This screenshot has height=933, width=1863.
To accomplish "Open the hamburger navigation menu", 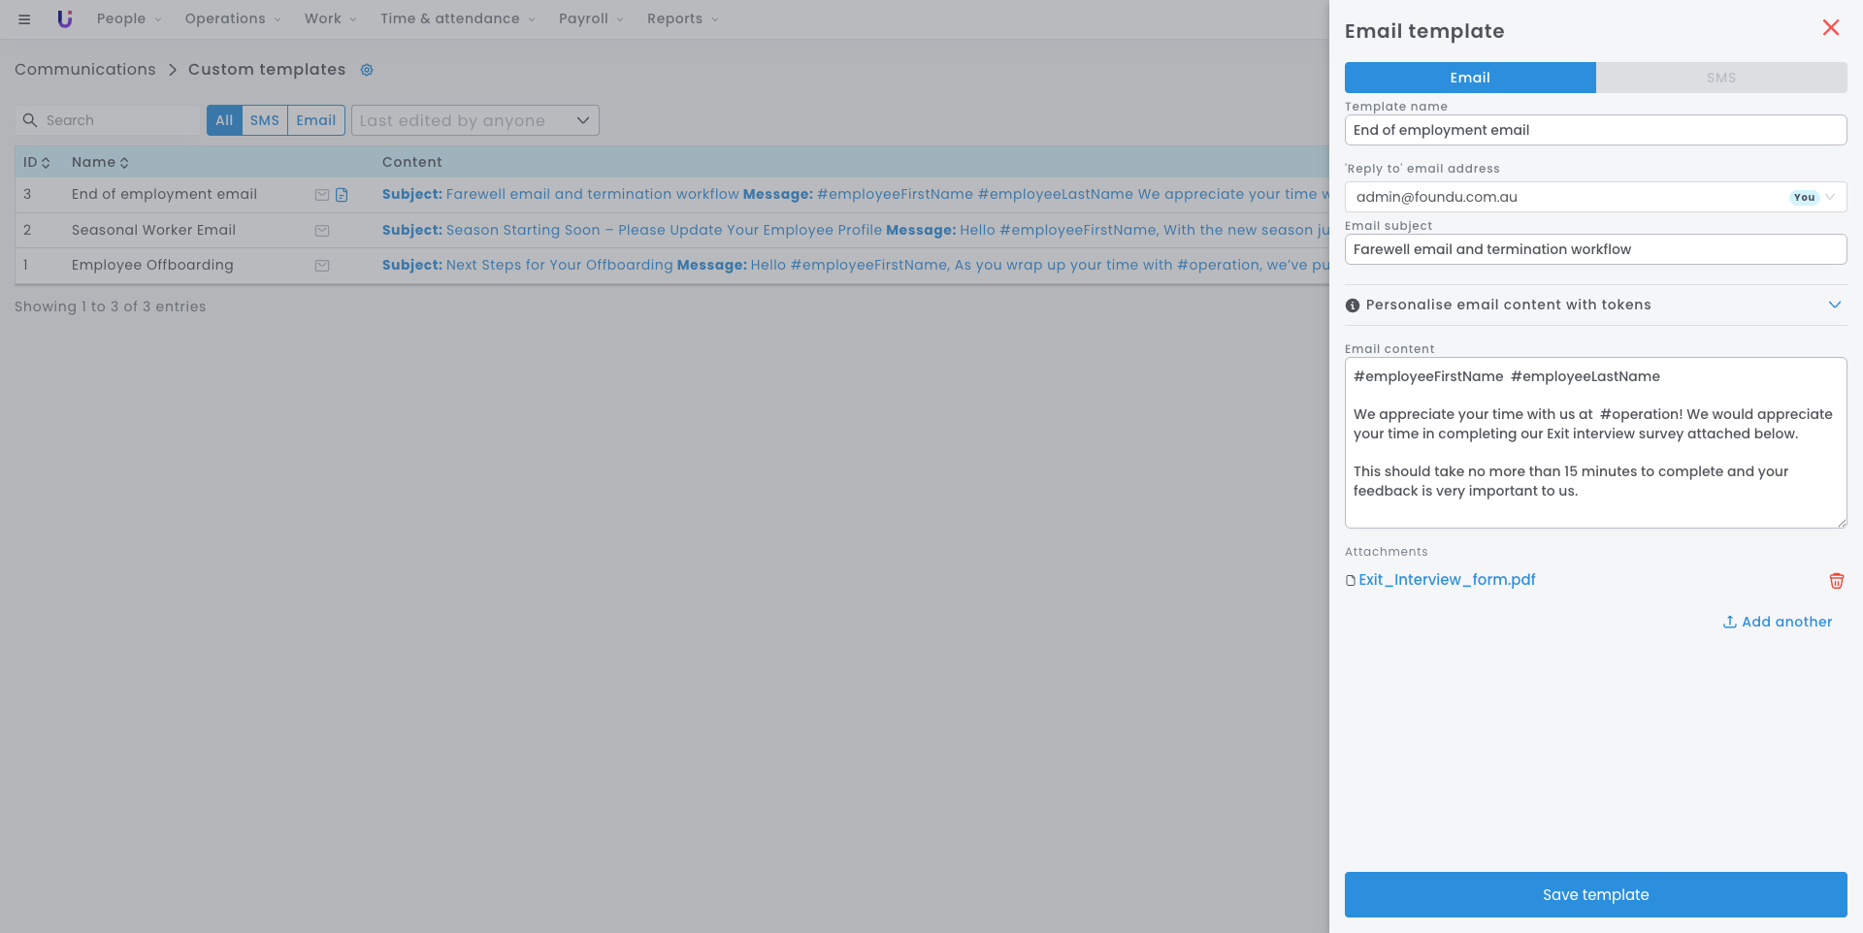I will [24, 19].
